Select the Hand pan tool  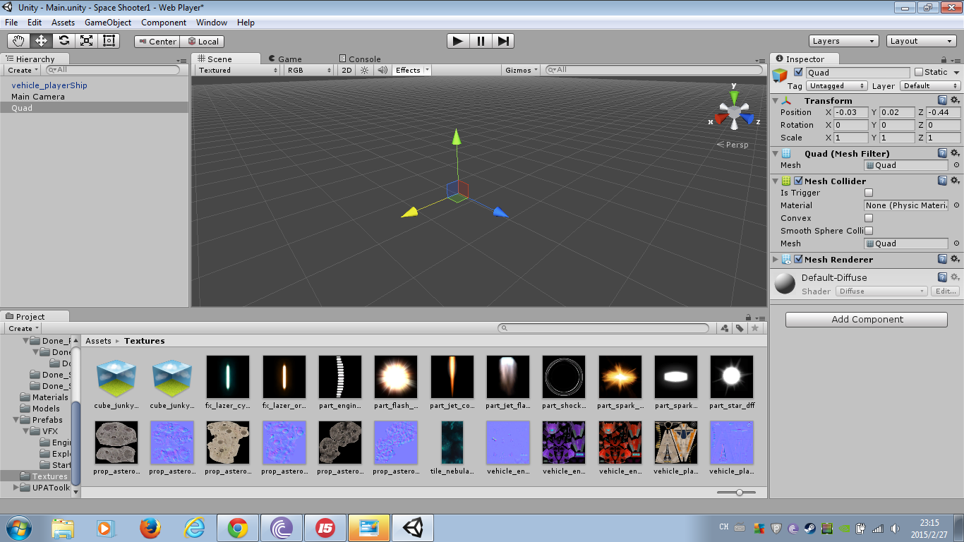point(19,40)
